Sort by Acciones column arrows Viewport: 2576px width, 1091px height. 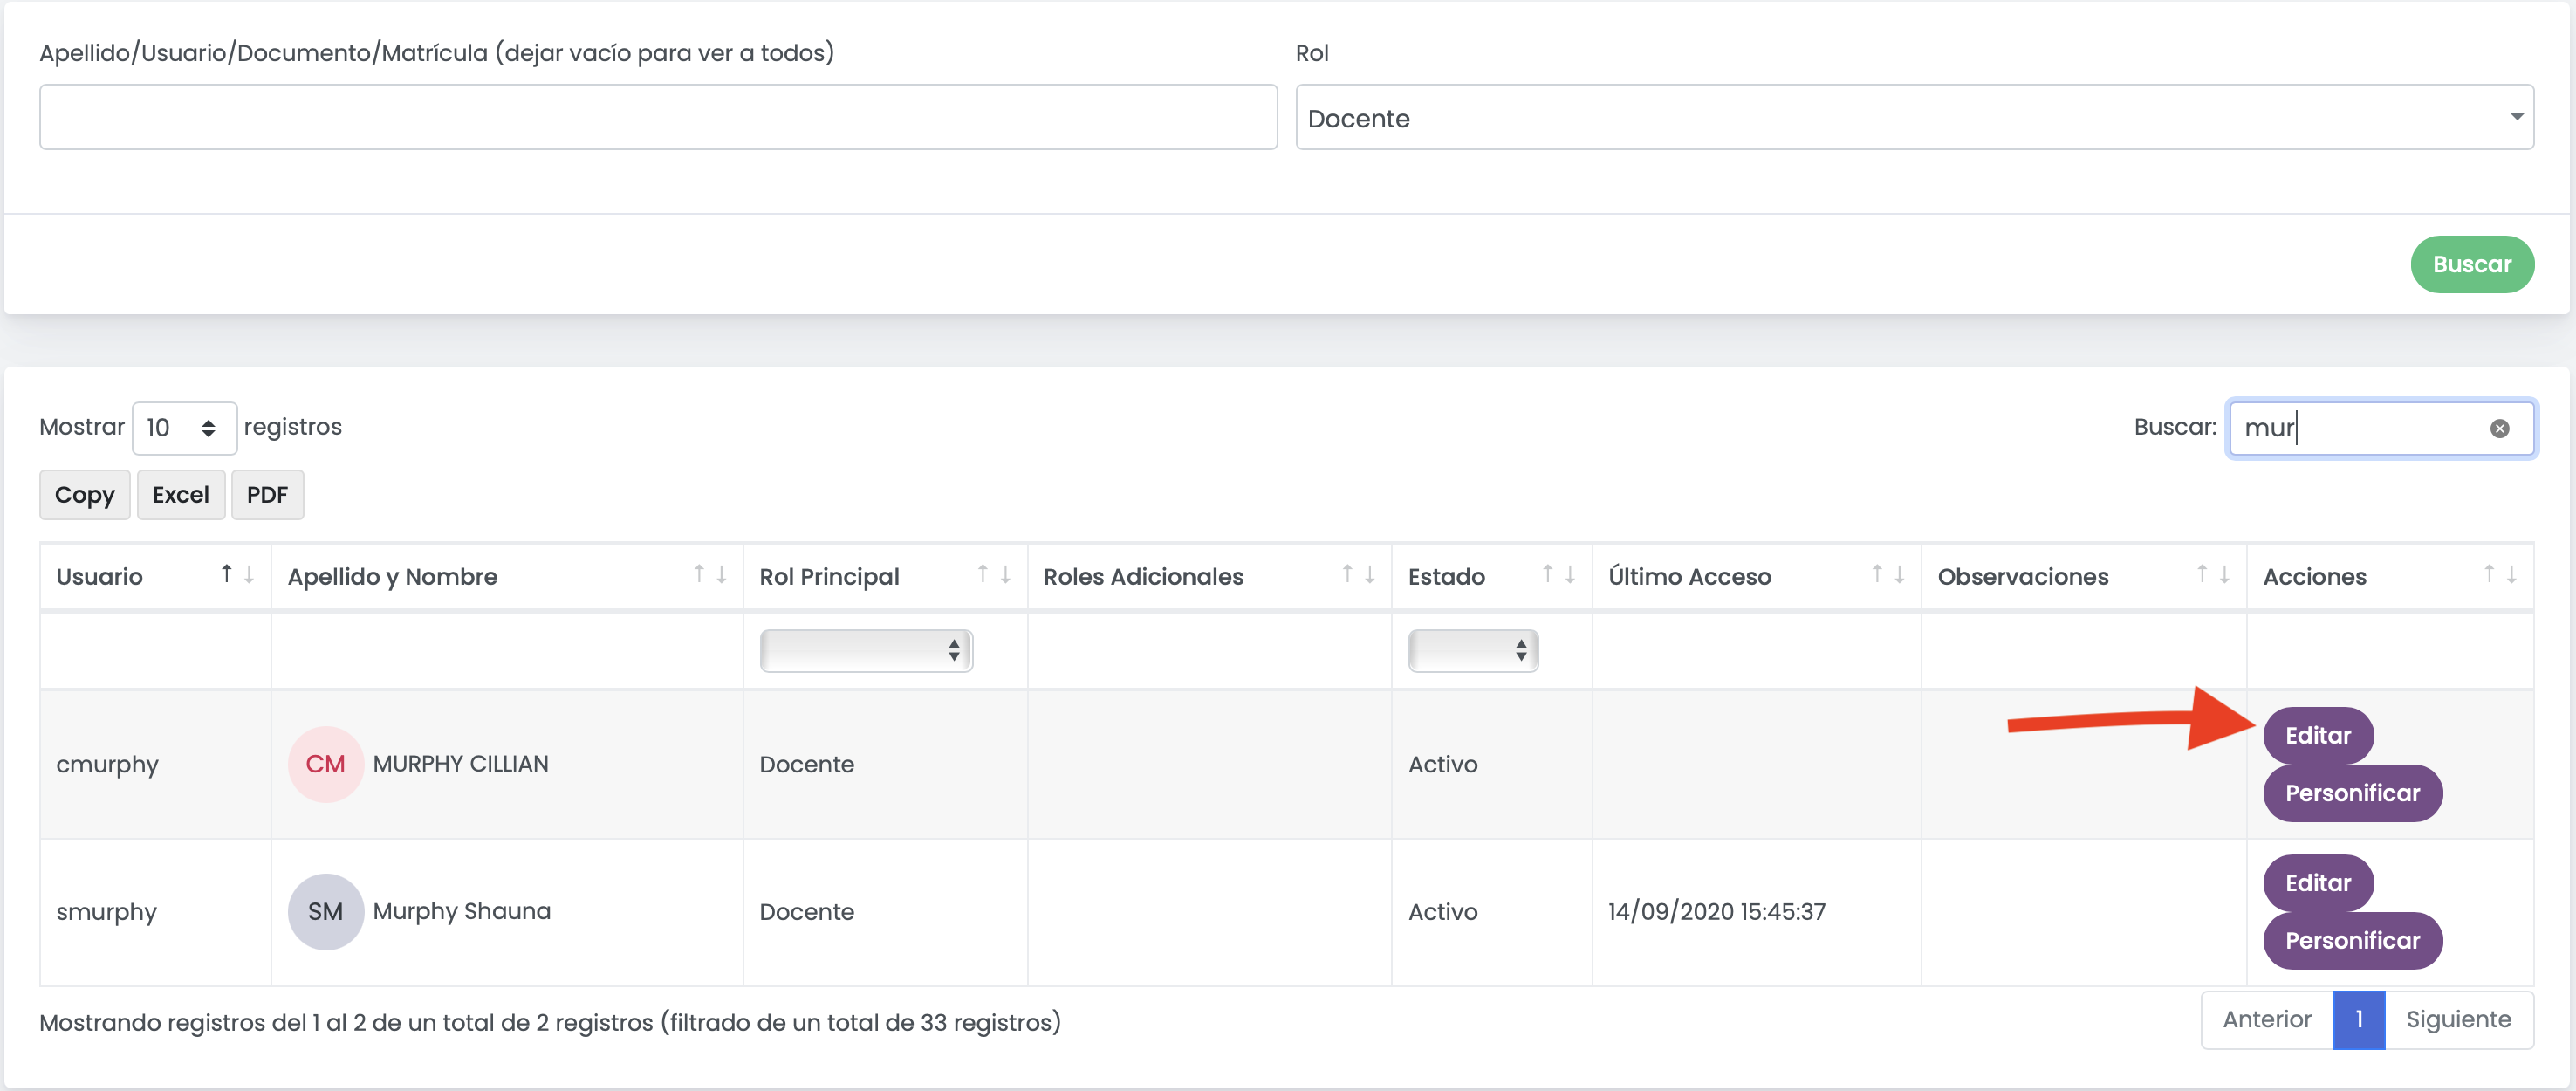2499,574
